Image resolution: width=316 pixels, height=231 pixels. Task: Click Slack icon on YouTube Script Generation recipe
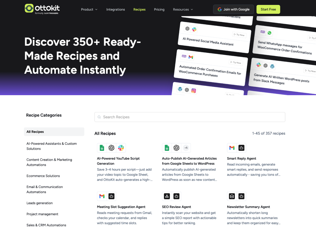(121, 148)
